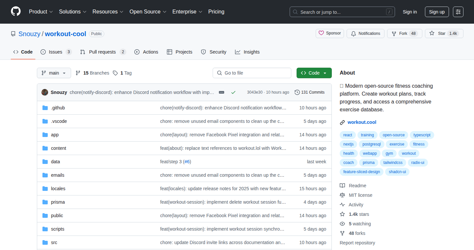Switch to the Insights tab
This screenshot has height=250, width=474.
tap(247, 52)
